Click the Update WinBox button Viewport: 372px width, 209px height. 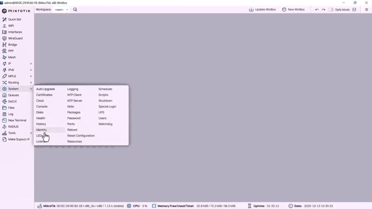(262, 10)
